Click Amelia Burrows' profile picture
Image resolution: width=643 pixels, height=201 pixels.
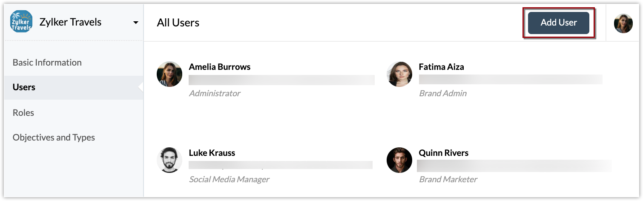click(x=169, y=74)
